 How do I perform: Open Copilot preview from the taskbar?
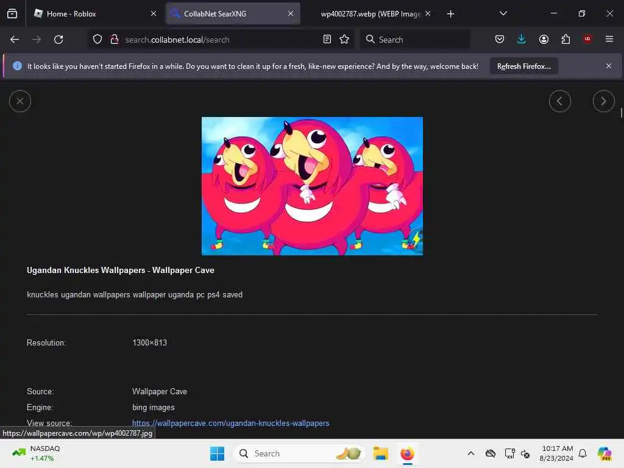[x=604, y=453]
